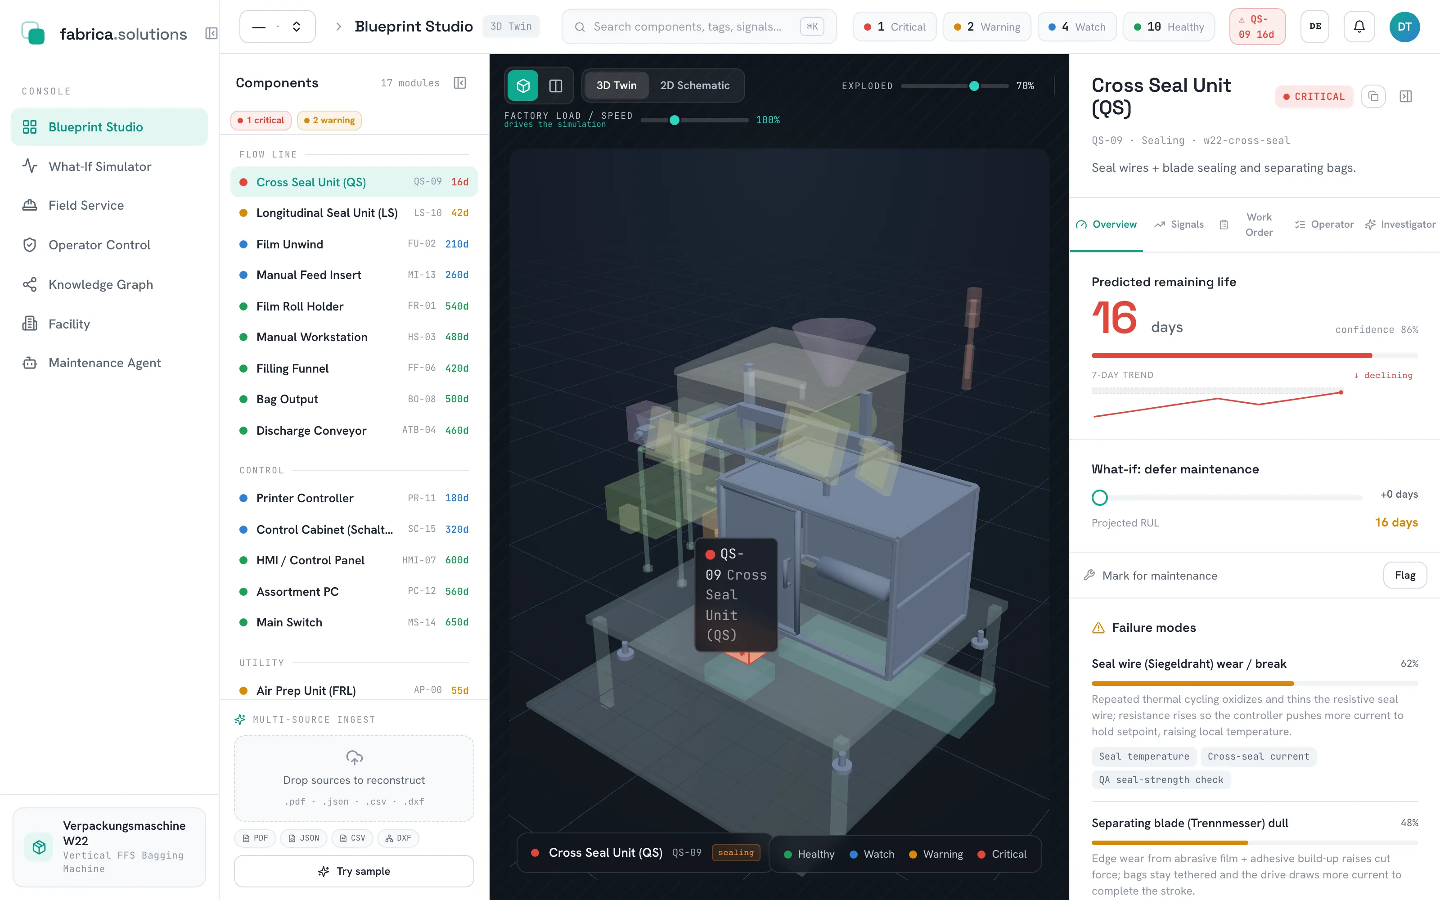Open the Overview tab

1106,225
